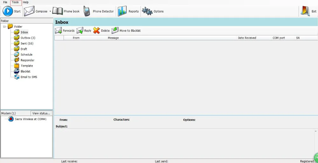The image size is (318, 163).
Task: Click the Reply envelope icon
Action: point(80,31)
